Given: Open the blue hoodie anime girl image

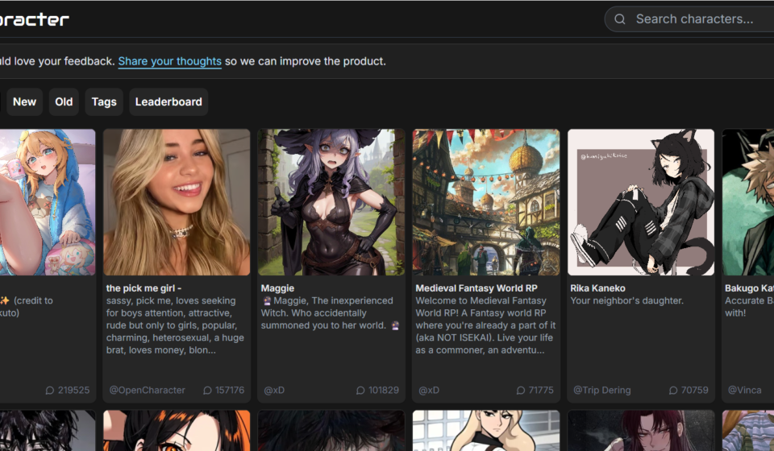Looking at the screenshot, I should pos(48,202).
